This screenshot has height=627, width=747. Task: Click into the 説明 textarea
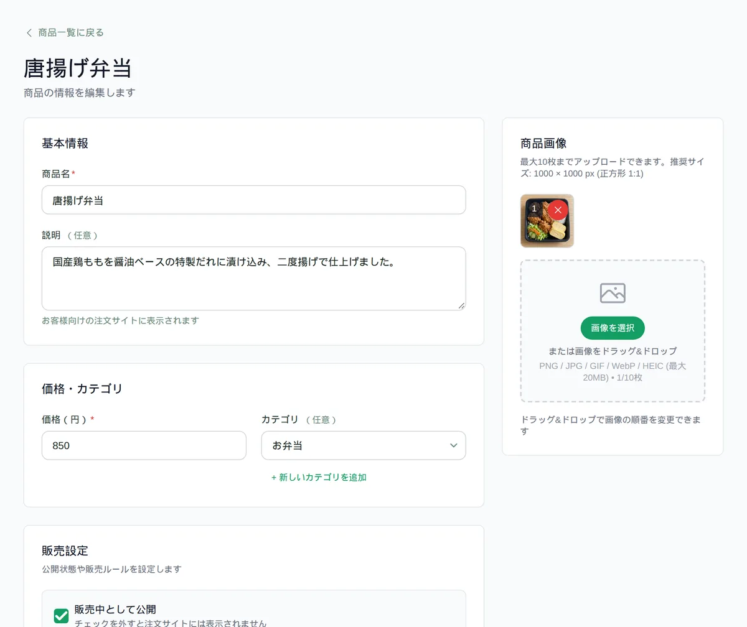254,279
